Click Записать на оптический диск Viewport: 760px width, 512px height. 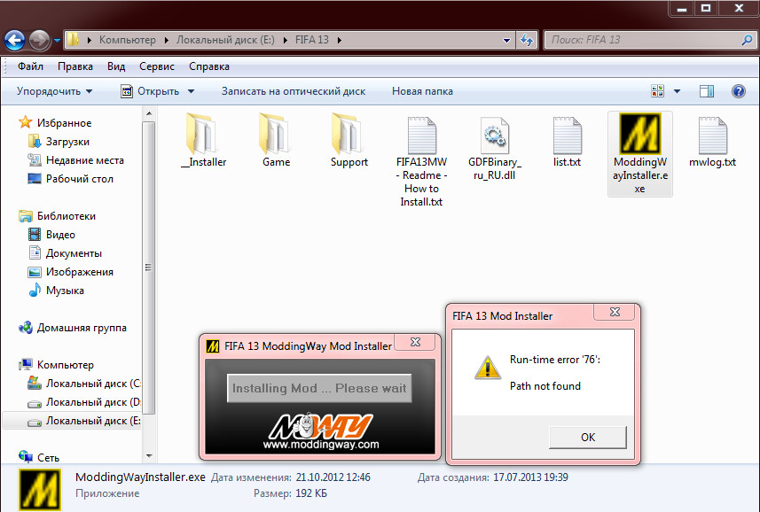(294, 91)
